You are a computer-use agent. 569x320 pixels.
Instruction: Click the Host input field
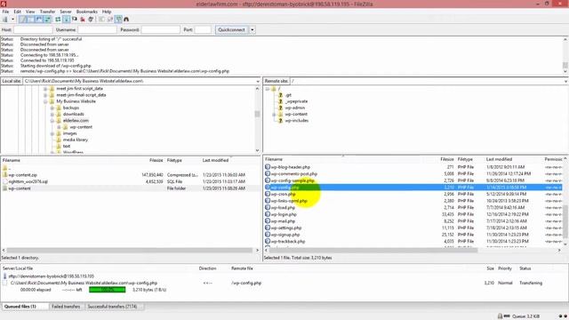(33, 29)
